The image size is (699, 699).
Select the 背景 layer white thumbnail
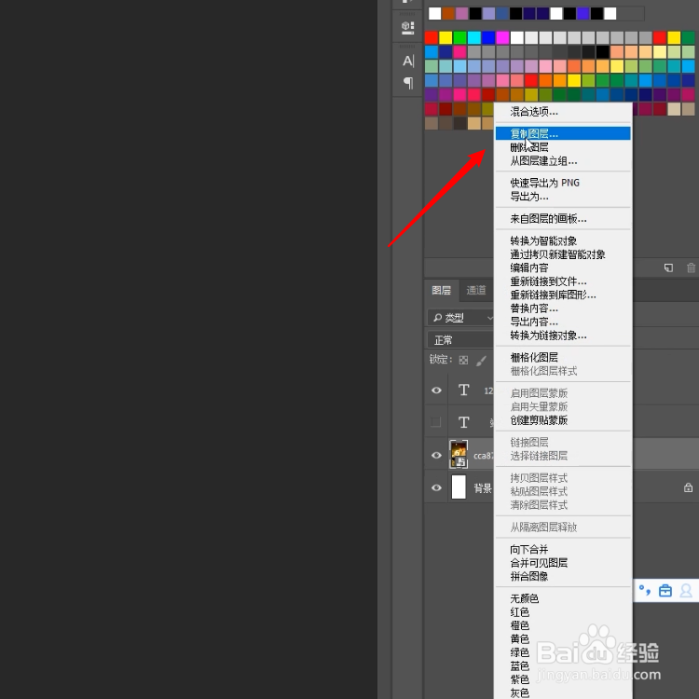[459, 487]
